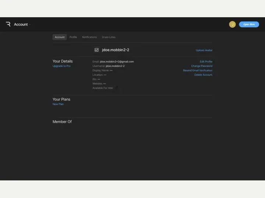Select the email jdoe.mobbin2+2@gmail.com
The height and width of the screenshot is (198, 265).
tap(117, 62)
